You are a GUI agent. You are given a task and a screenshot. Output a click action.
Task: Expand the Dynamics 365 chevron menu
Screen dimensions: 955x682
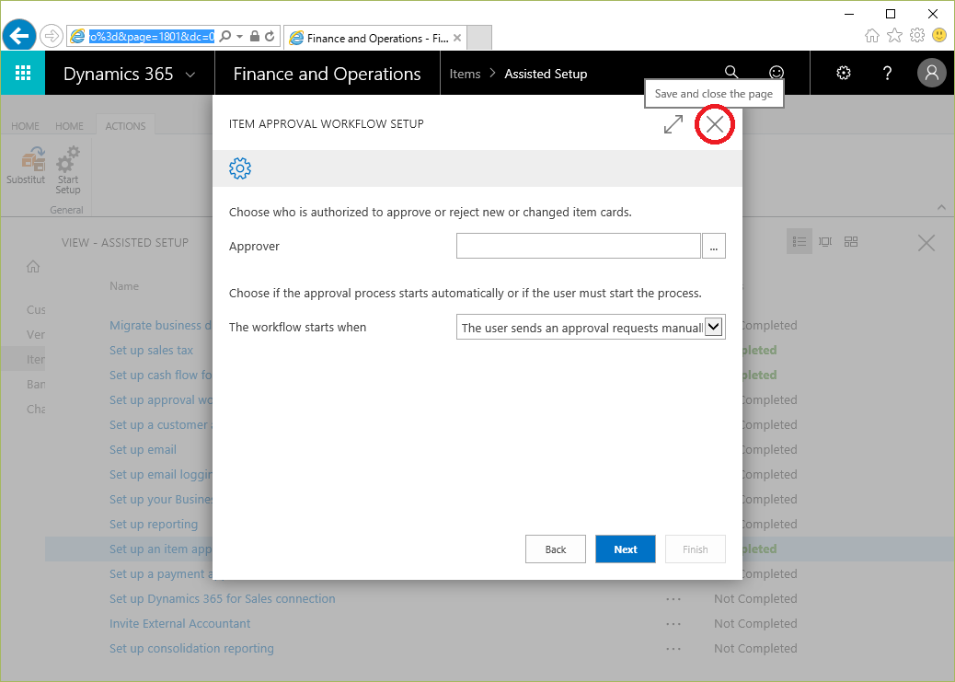190,75
